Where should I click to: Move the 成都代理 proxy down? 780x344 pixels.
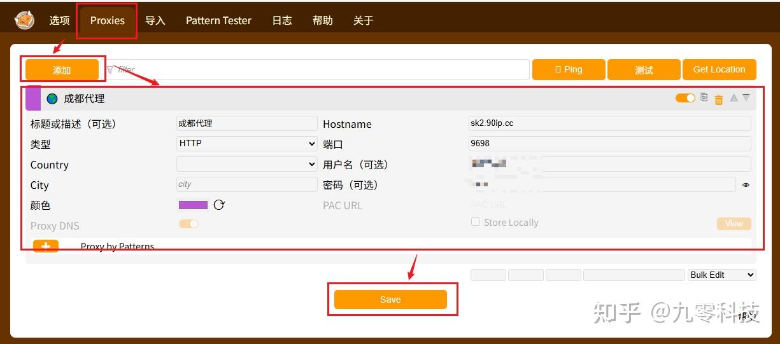(x=746, y=98)
